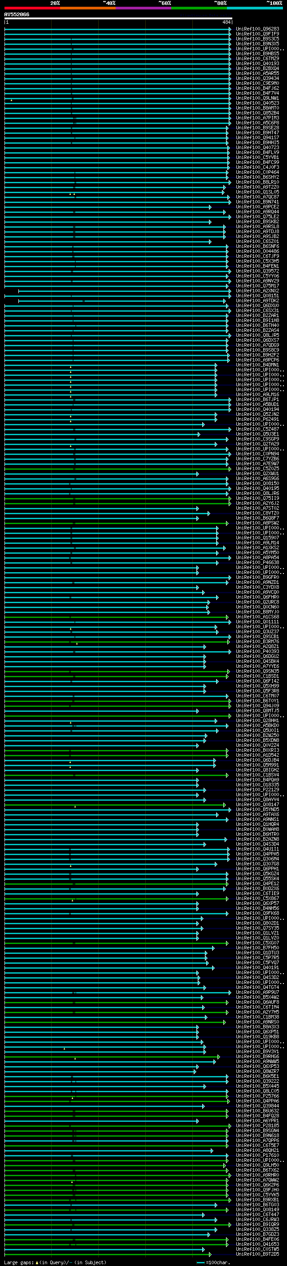Image resolution: width=287 pixels, height=1266 pixels.
Task: Select hit label UniRef100_A2XNX2
Action: coord(257,291)
